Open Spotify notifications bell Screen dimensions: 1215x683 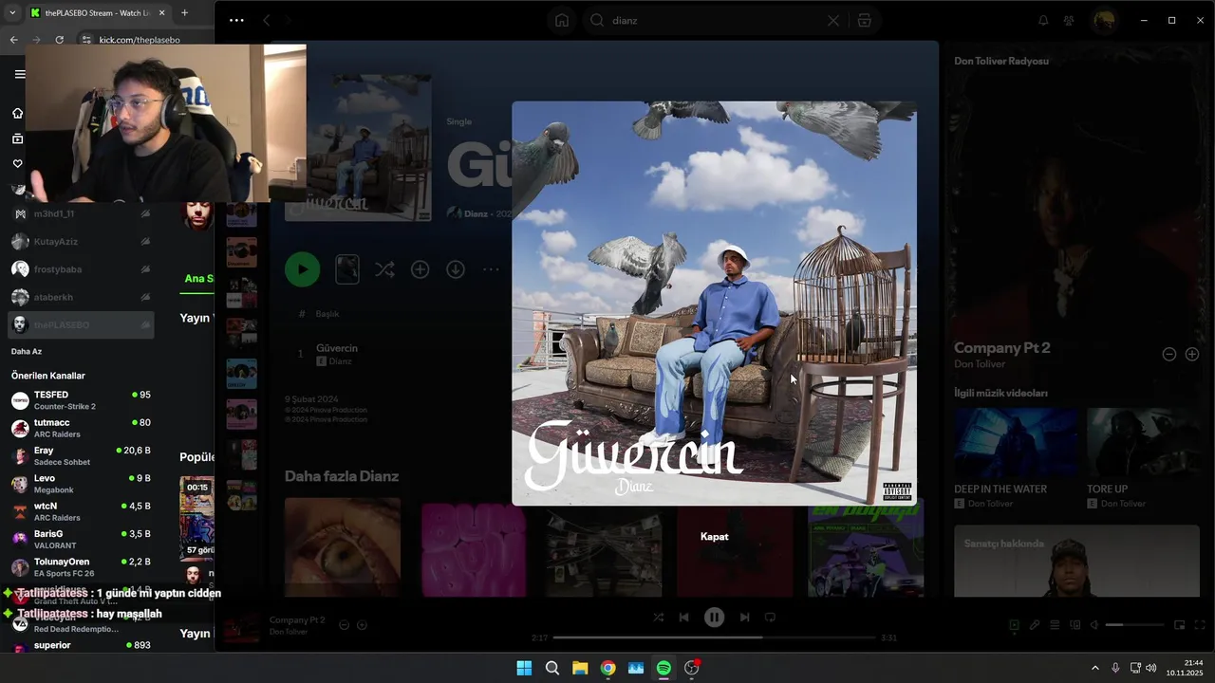pos(1043,20)
